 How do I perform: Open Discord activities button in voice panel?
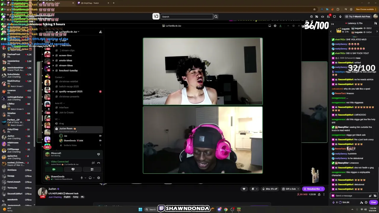[92, 170]
